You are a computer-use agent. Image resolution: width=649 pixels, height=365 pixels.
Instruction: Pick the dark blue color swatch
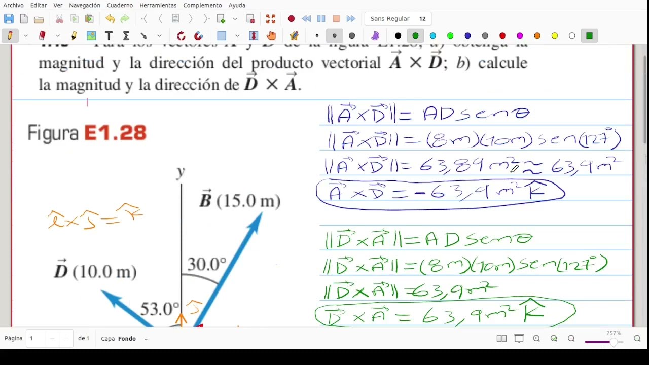(x=467, y=35)
